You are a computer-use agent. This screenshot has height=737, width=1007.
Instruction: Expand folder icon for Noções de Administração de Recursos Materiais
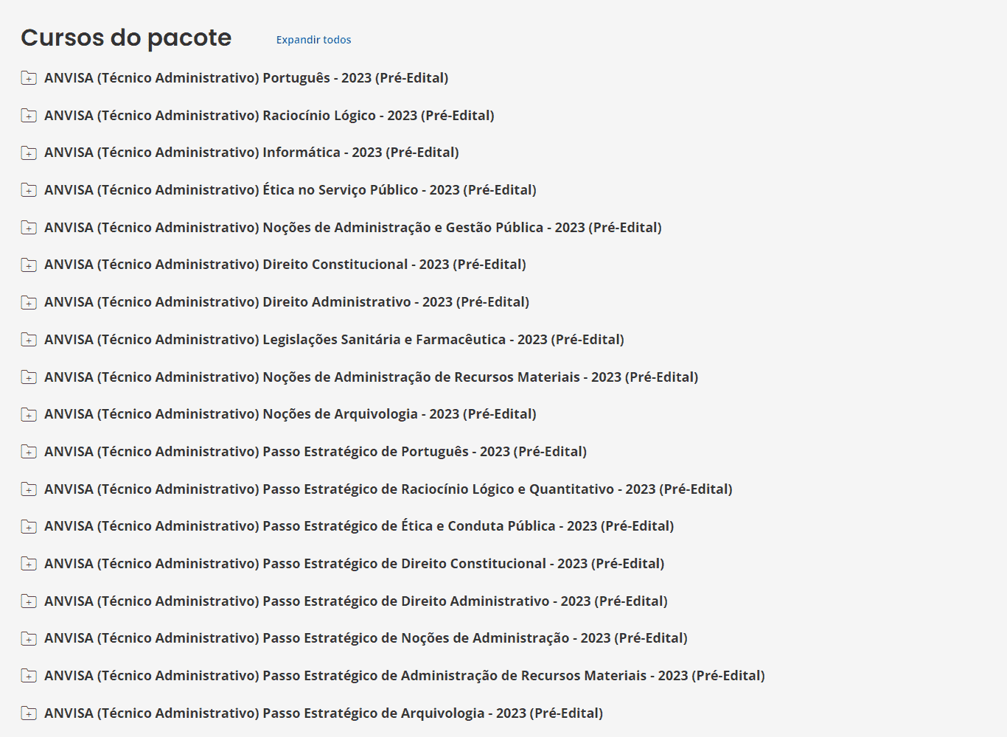29,377
